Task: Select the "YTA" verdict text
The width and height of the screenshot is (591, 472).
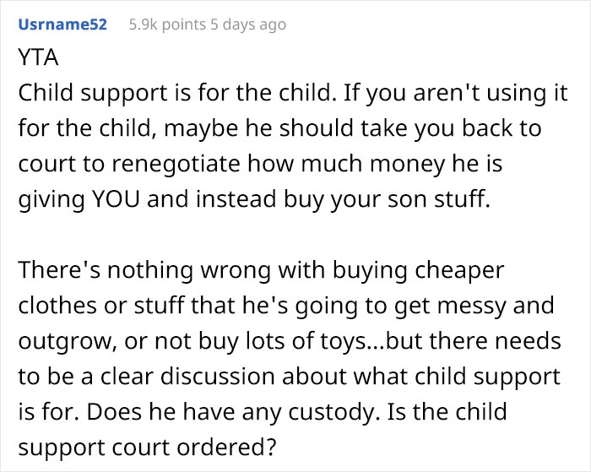Action: tap(39, 57)
